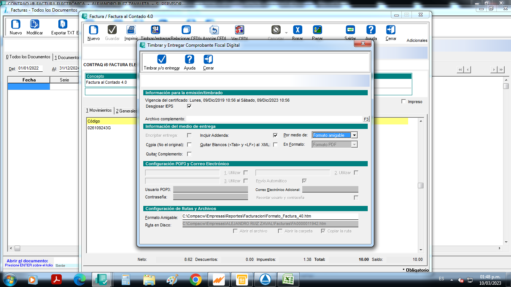Click the Concepto value Factura al Contado 4.0

106,82
